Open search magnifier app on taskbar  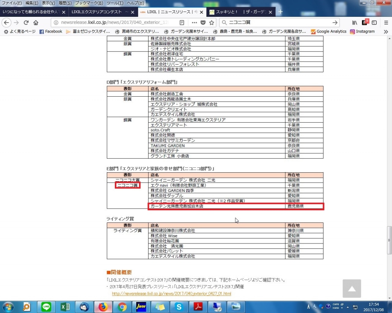26,307
